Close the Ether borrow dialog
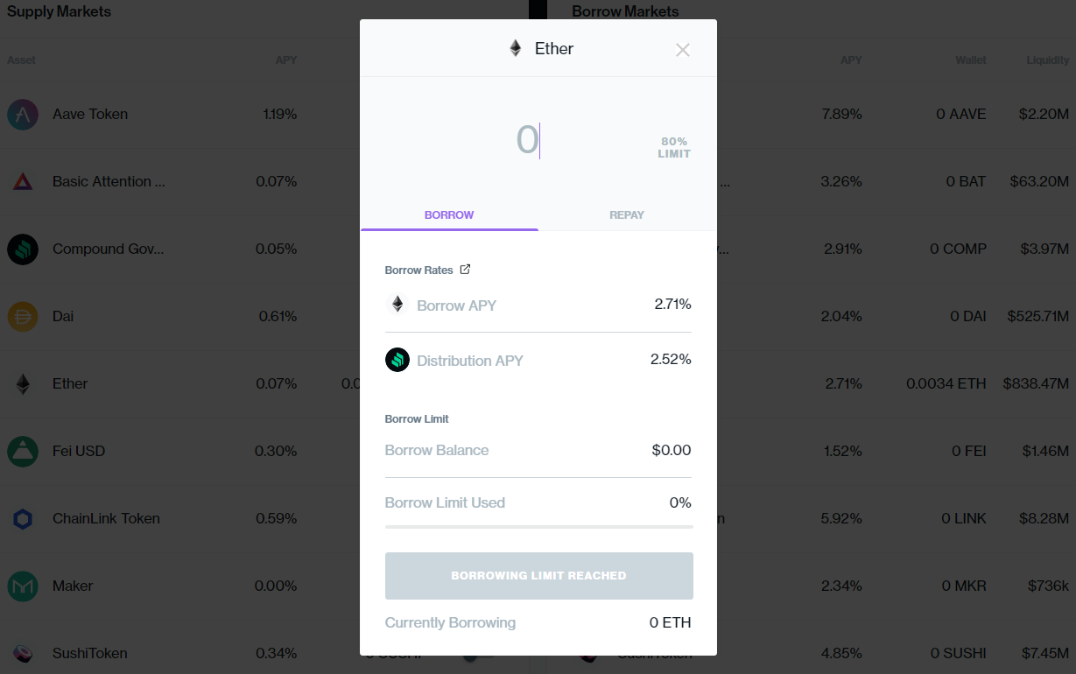1076x674 pixels. [x=683, y=50]
